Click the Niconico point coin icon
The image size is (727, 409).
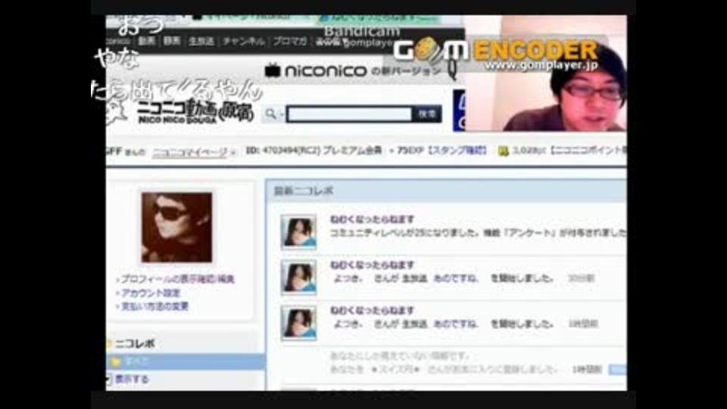(503, 151)
